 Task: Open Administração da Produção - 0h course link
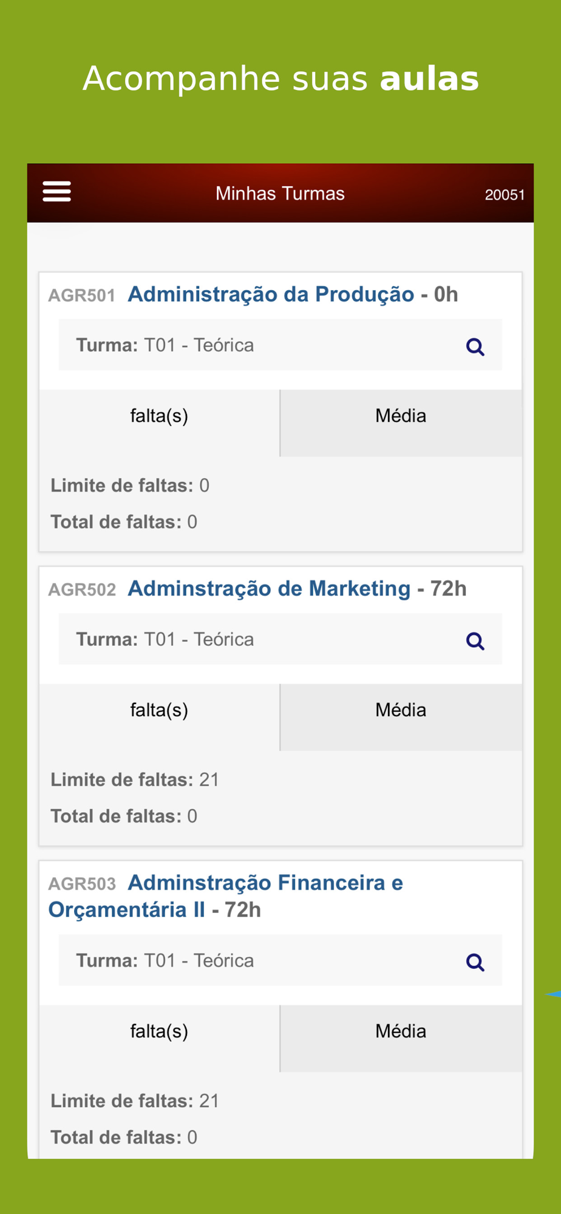click(x=293, y=294)
